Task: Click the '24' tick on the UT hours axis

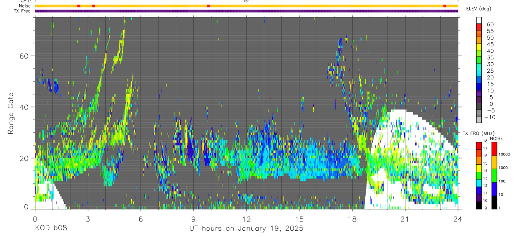Action: point(458,219)
